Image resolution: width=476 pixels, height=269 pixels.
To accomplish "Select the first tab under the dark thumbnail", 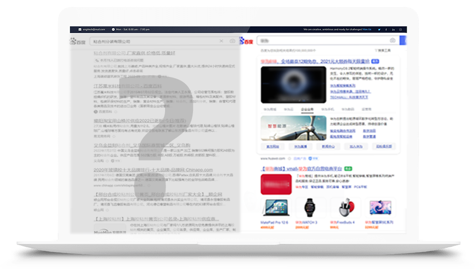I will 270,109.
